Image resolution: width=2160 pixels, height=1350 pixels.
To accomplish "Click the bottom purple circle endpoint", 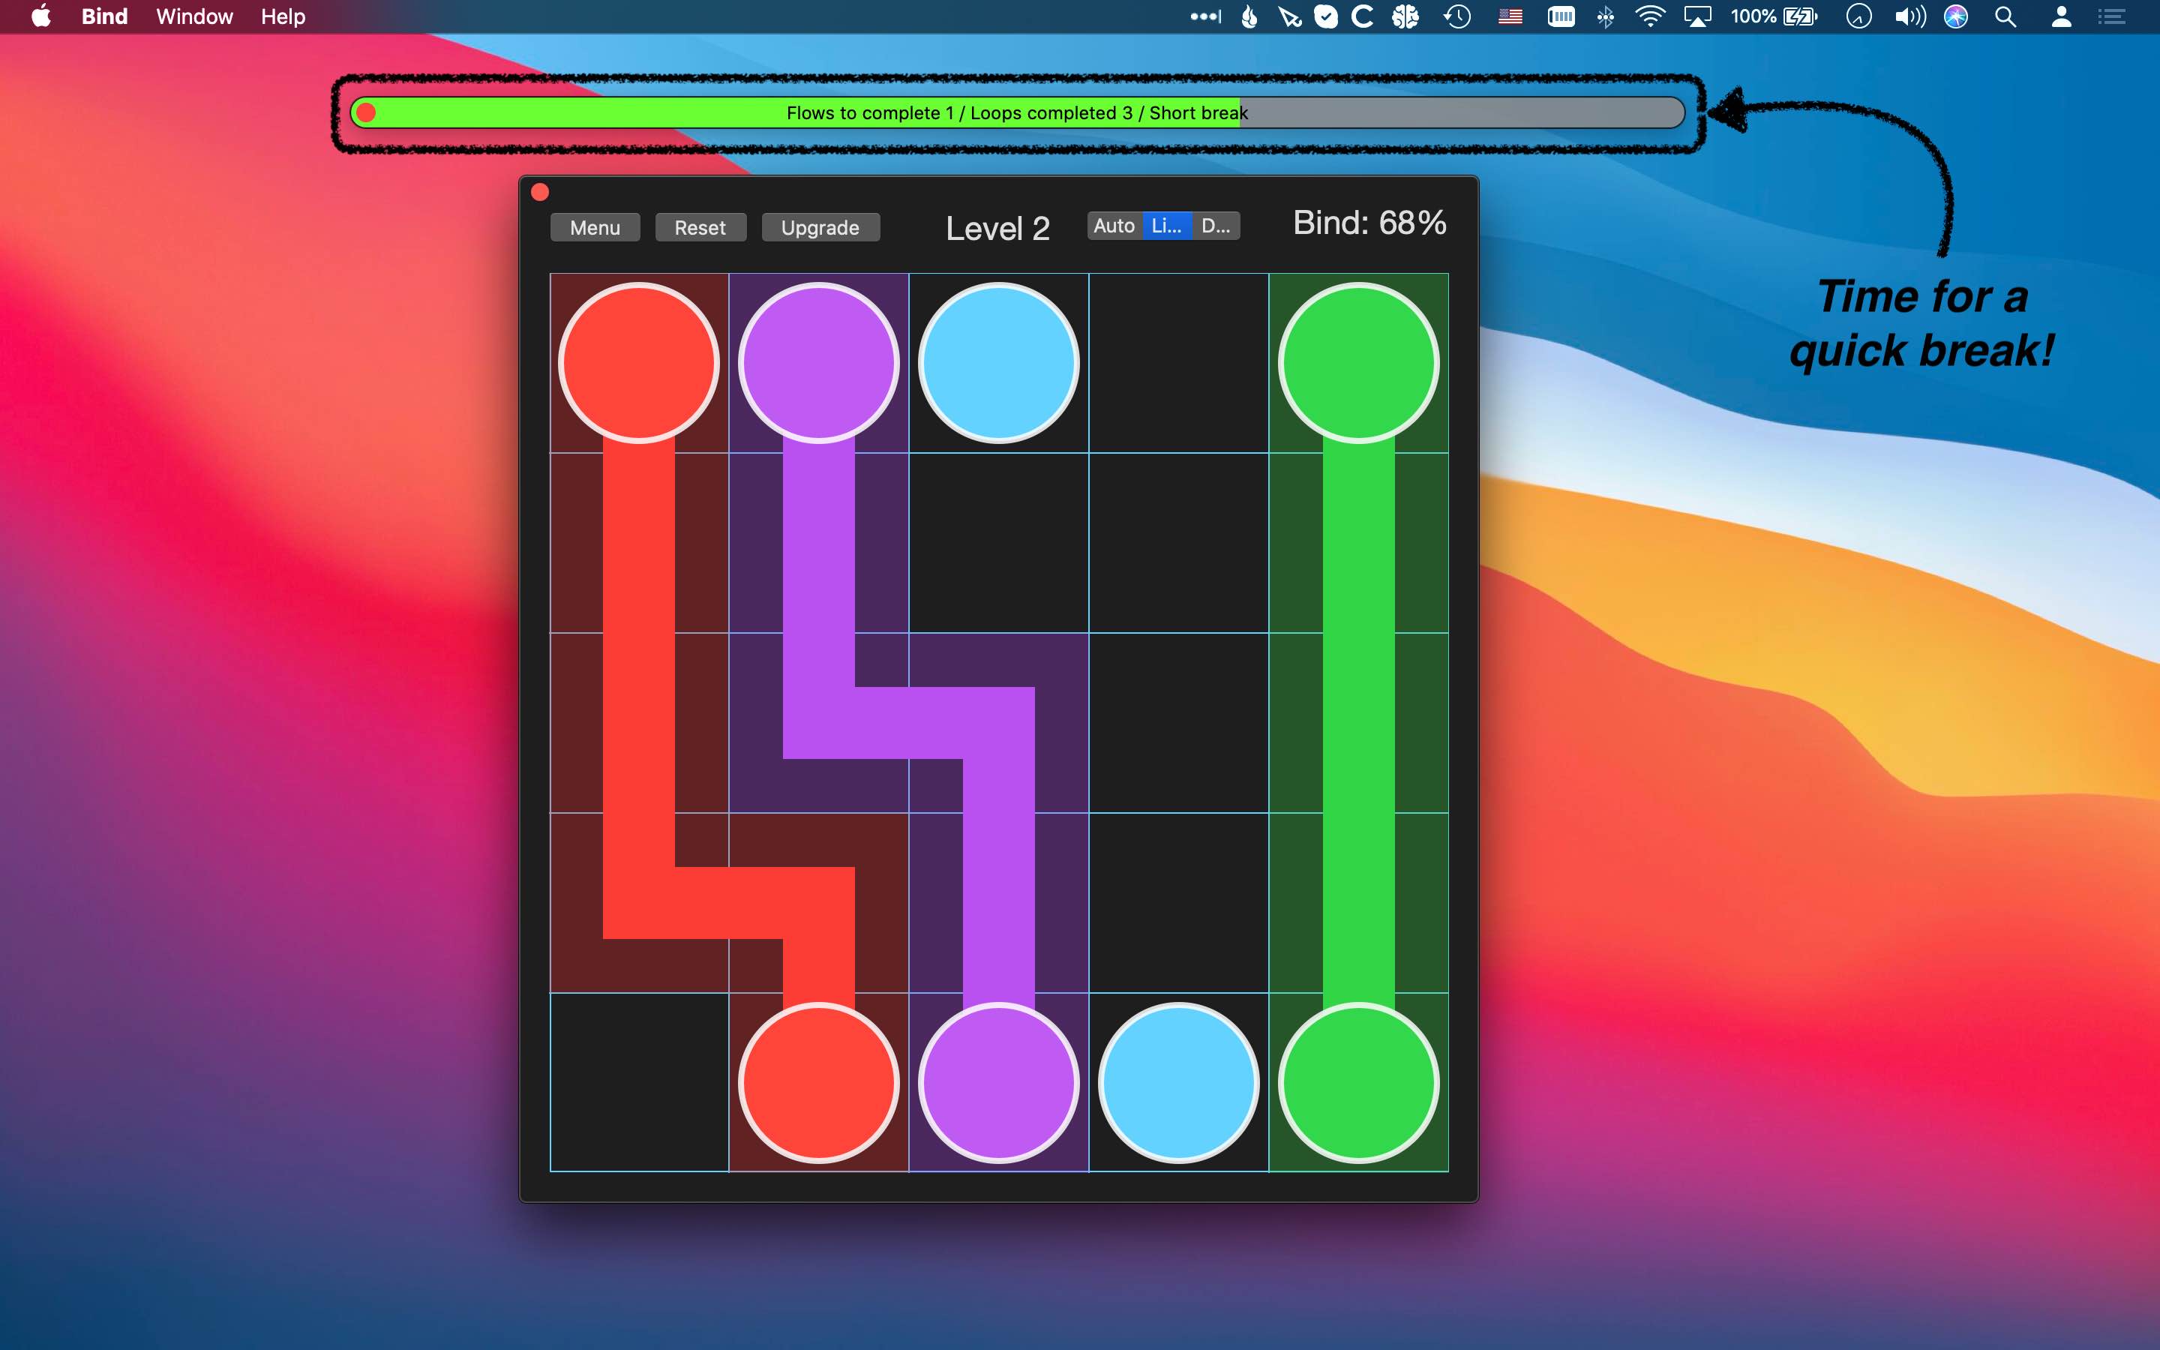I will 999,1083.
